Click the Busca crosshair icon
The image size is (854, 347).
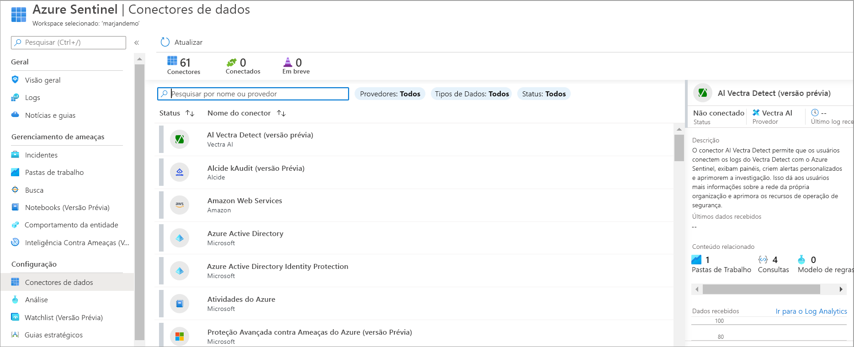(15, 189)
